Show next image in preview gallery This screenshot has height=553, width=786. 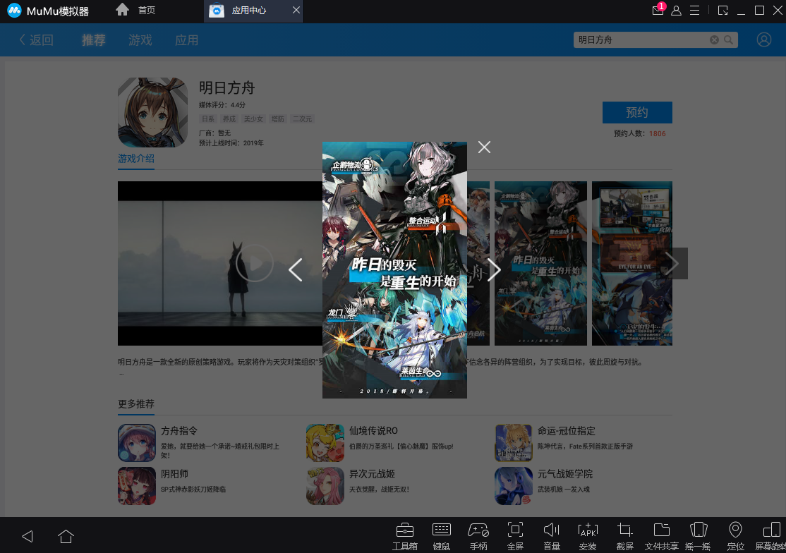[494, 269]
